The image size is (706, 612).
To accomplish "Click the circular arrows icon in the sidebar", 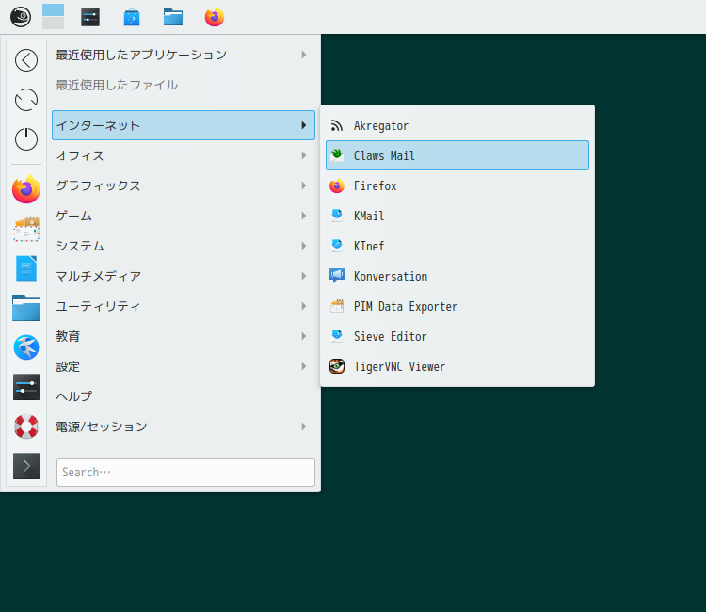I will tap(26, 100).
